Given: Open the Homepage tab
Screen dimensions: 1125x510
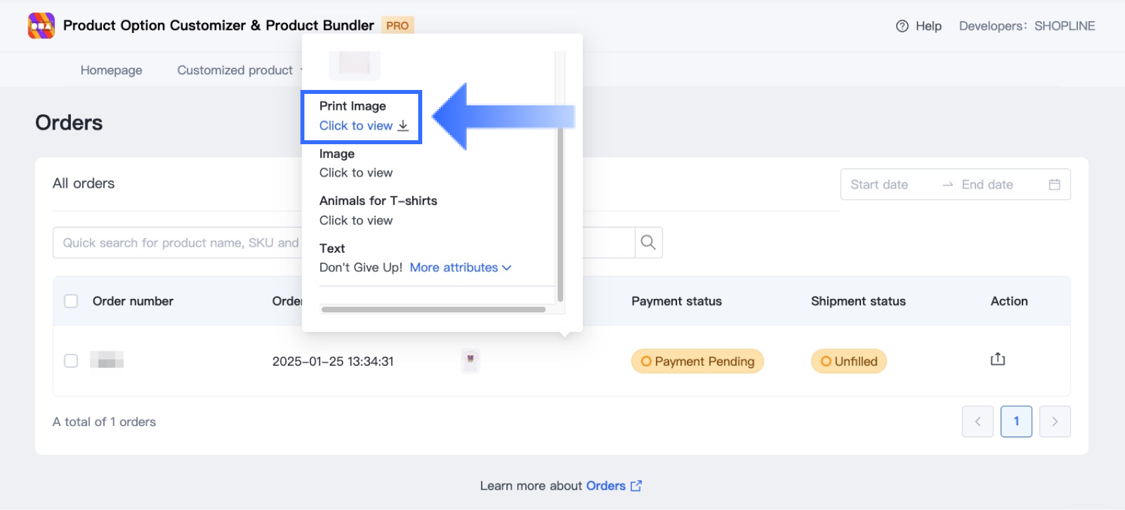Looking at the screenshot, I should coord(111,70).
